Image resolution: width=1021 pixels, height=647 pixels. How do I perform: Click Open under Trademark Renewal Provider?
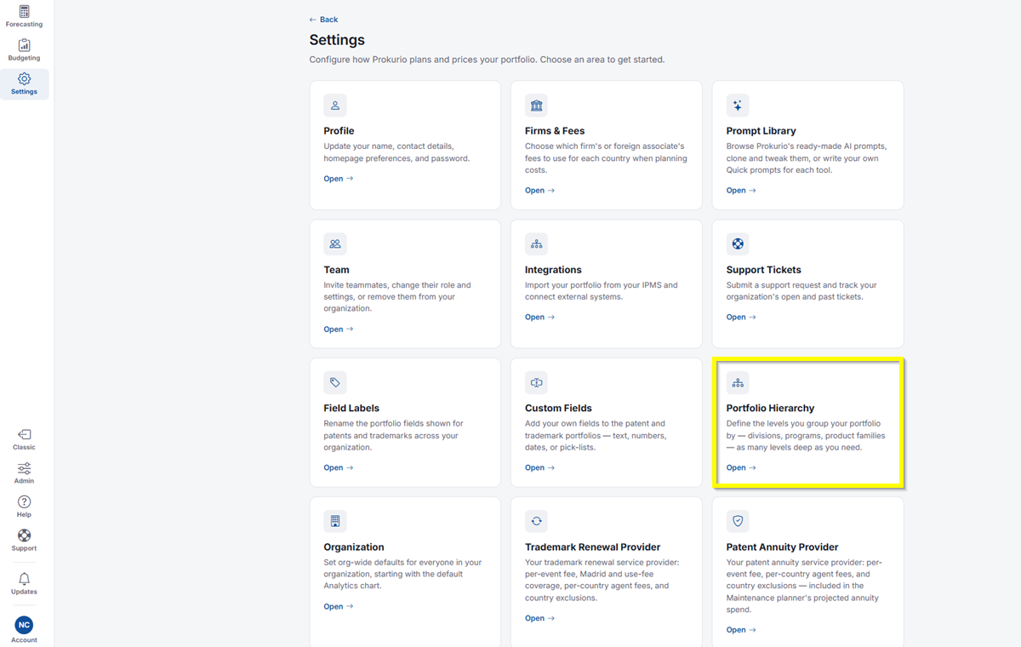click(539, 619)
